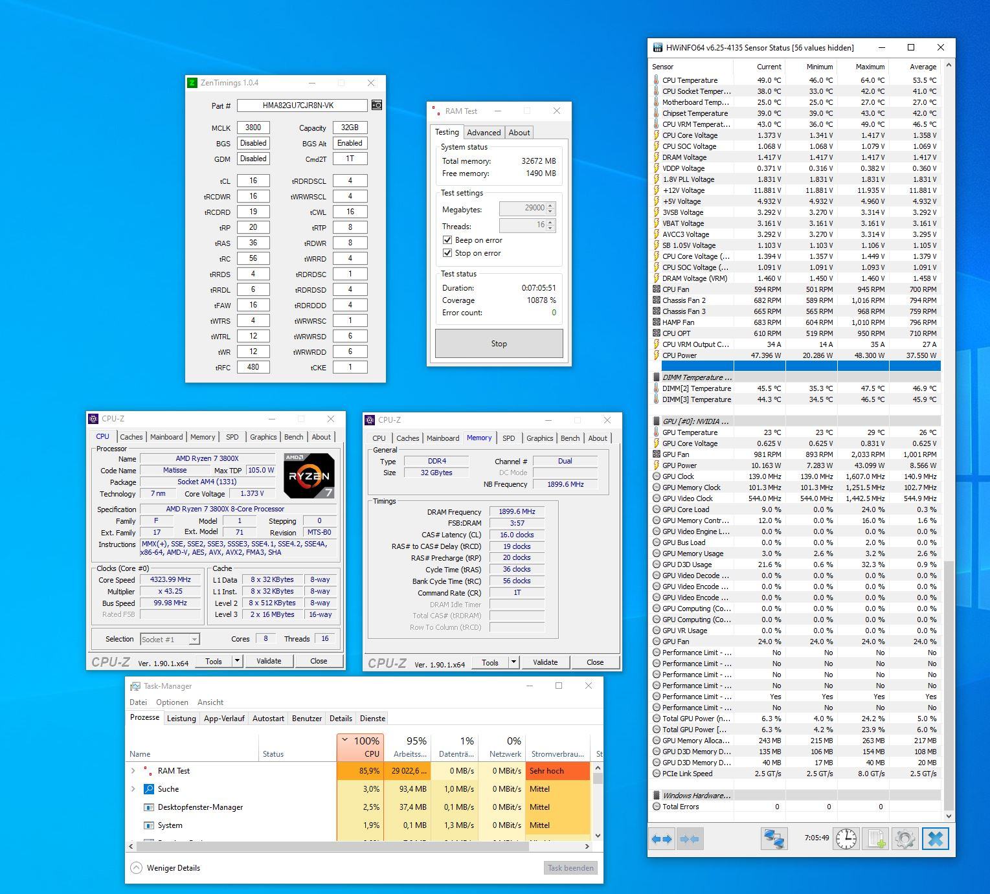Image resolution: width=990 pixels, height=894 pixels.
Task: Click Validate in CPU-Z CPU window
Action: point(269,661)
